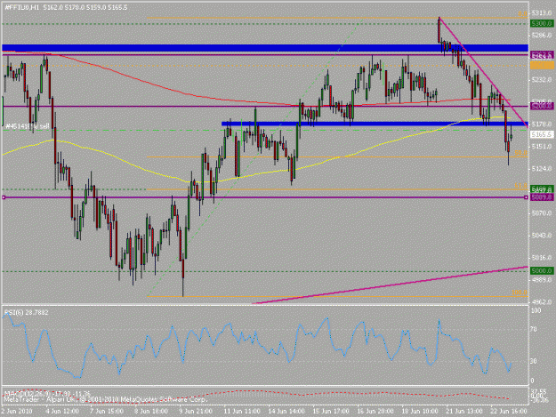This screenshot has width=556, height=417.
Task: Select the thin lower blue support zone rectangle
Action: click(x=375, y=124)
